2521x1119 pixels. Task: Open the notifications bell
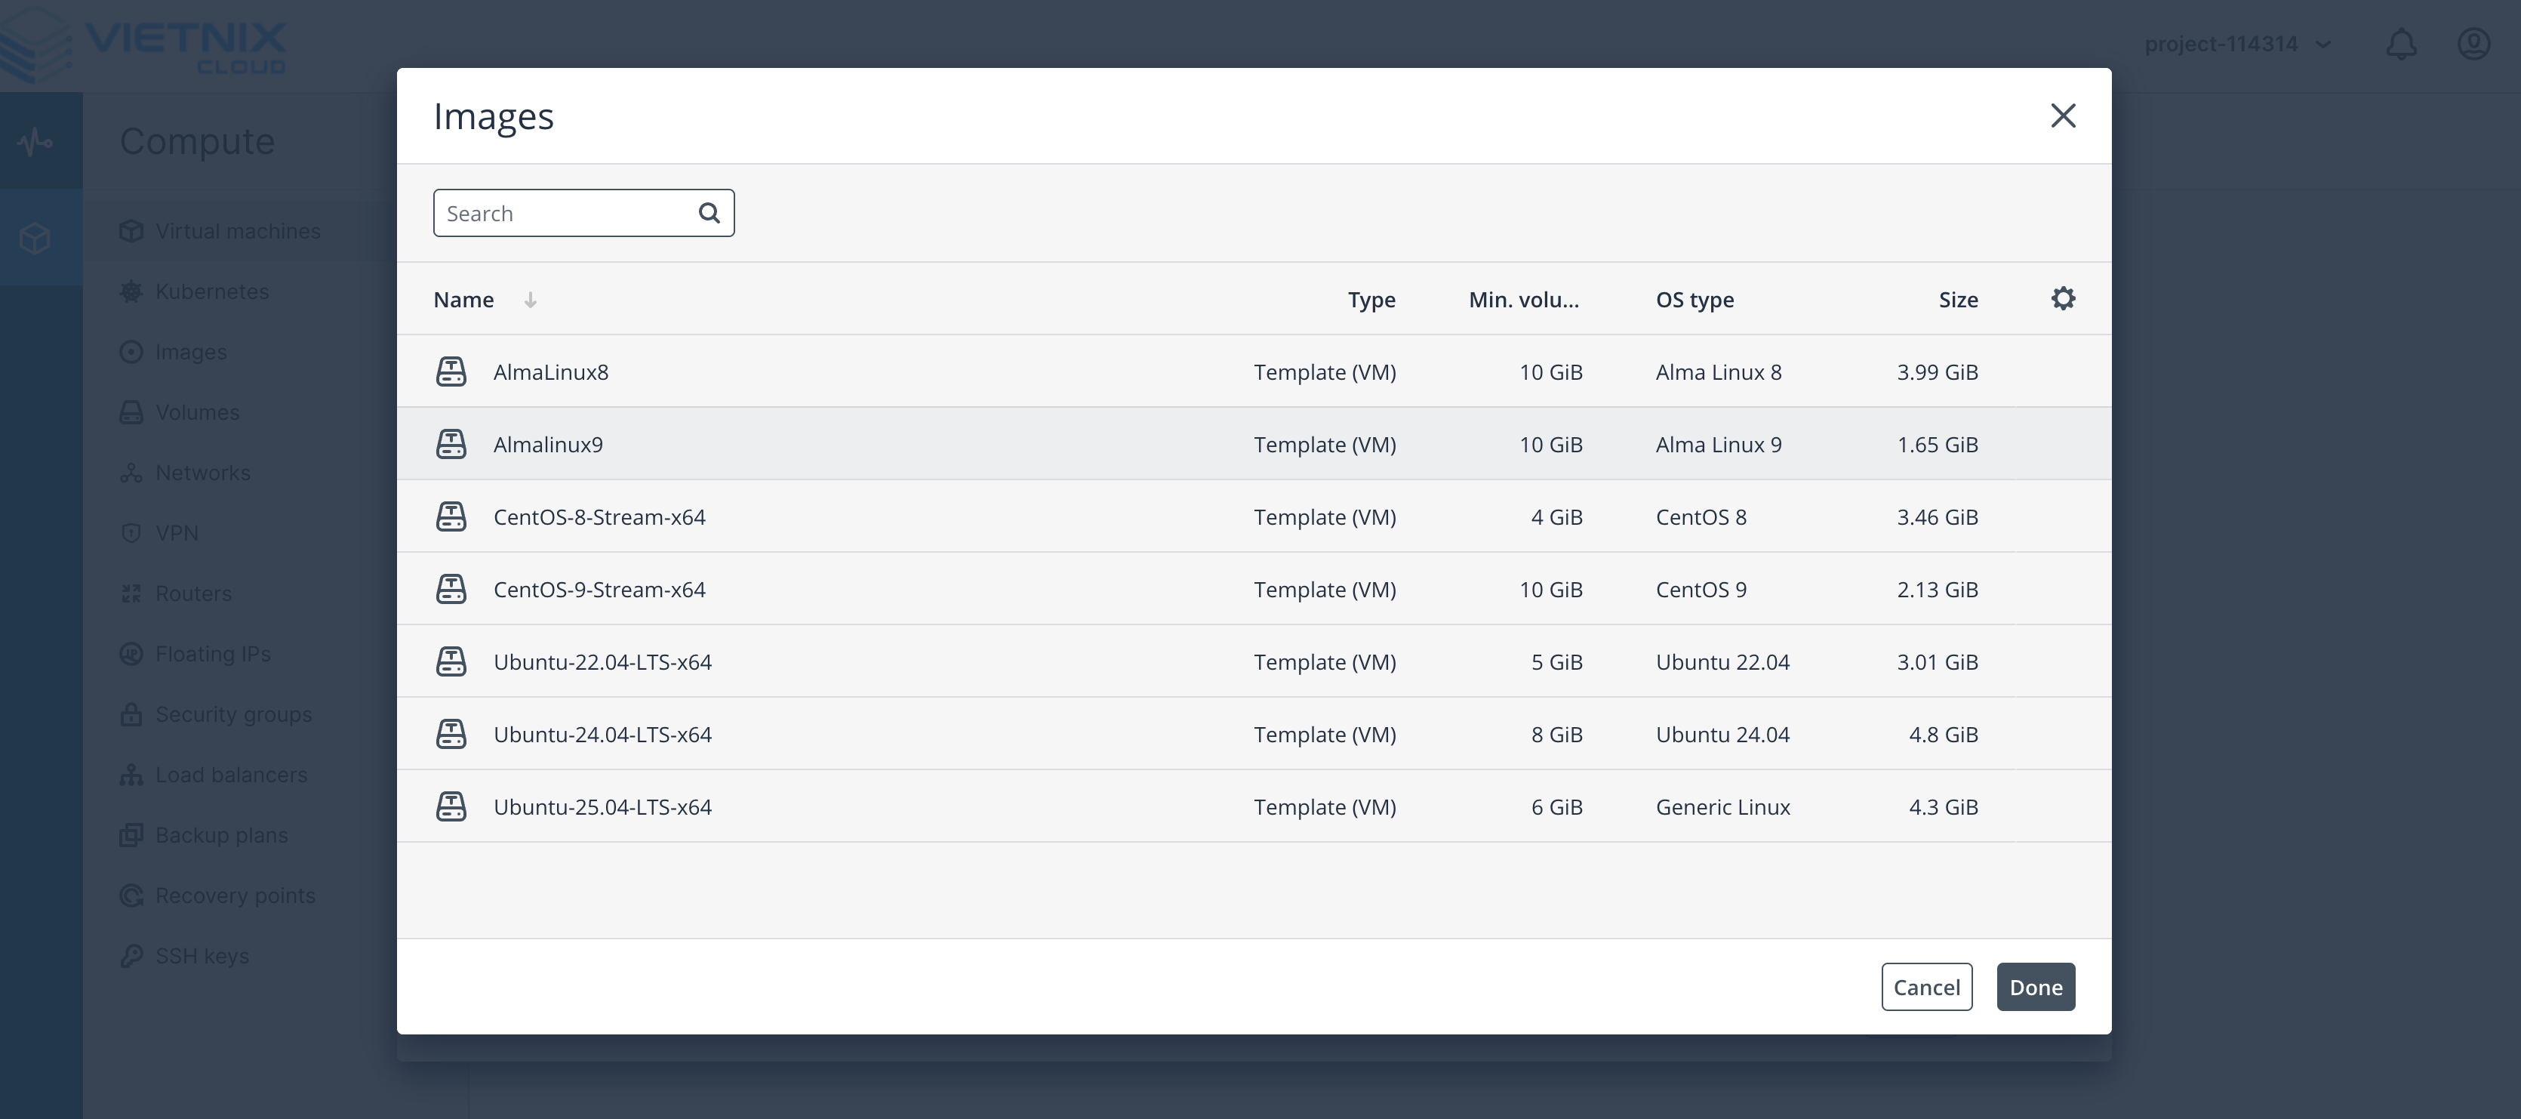point(2401,44)
